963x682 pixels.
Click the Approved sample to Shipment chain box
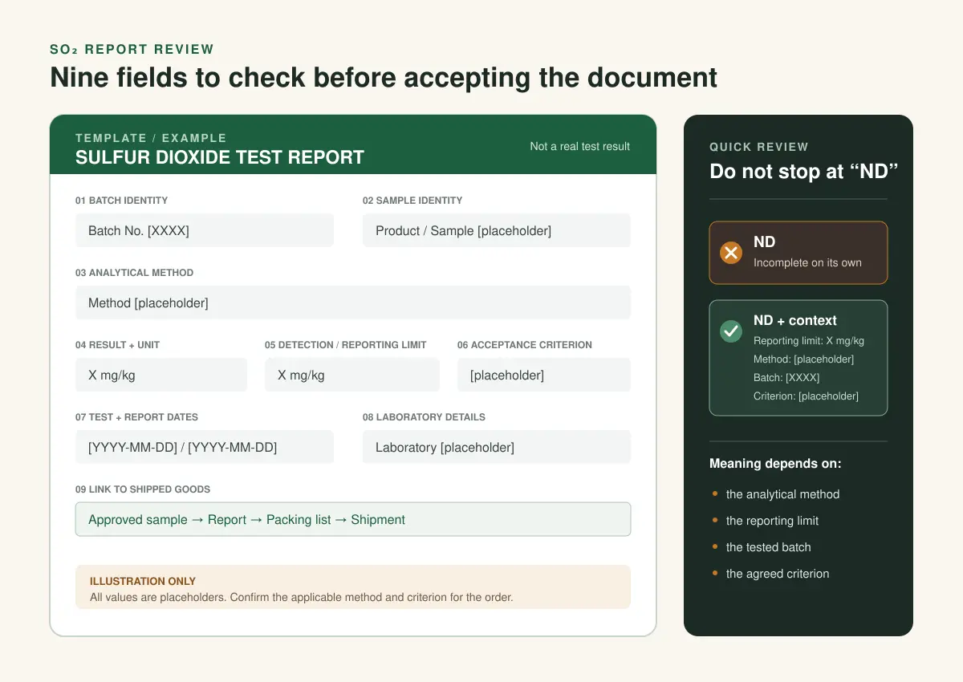pos(353,519)
